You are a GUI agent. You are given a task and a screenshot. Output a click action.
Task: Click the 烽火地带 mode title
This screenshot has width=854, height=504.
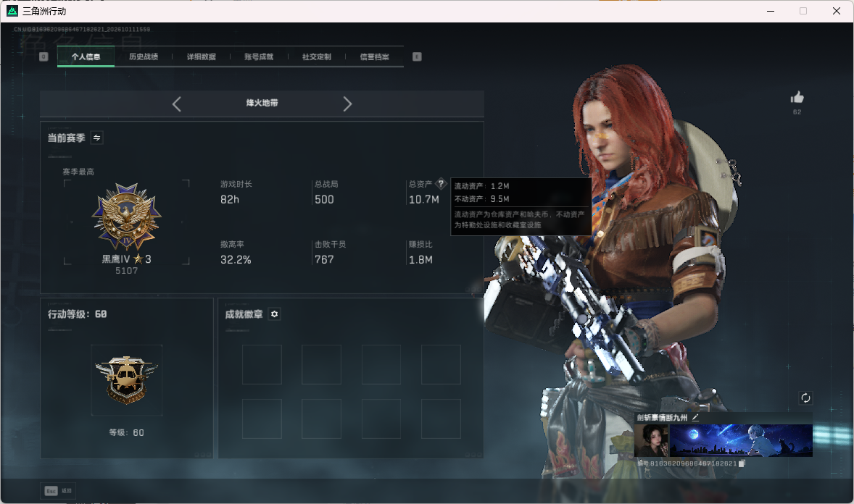click(x=262, y=103)
